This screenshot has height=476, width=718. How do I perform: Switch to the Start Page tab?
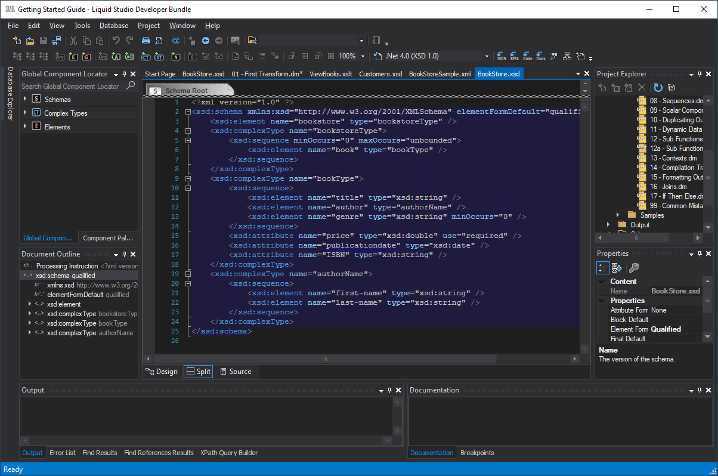pyautogui.click(x=160, y=74)
